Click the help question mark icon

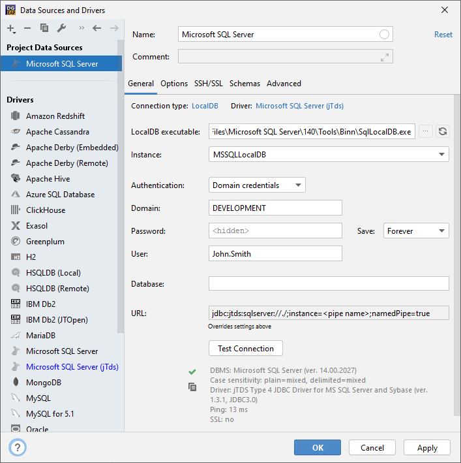pyautogui.click(x=18, y=447)
